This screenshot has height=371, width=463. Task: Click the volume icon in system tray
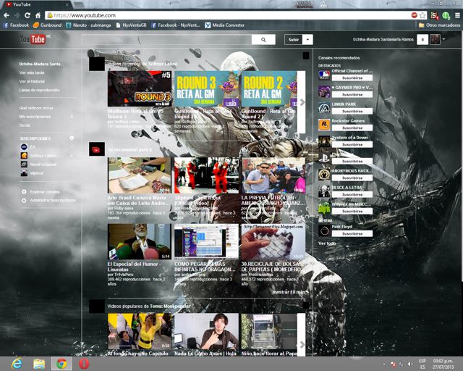coord(410,364)
